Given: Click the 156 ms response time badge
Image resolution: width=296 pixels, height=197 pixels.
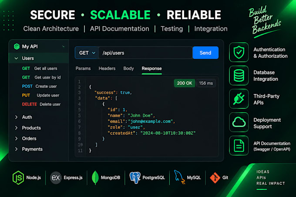Looking at the screenshot, I should coord(206,83).
